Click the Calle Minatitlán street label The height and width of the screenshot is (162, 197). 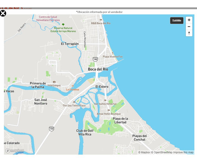point(85,39)
